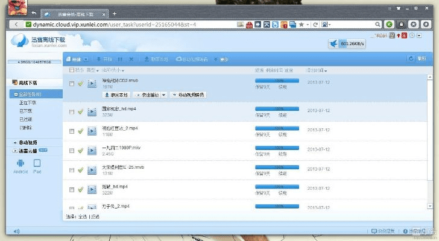Select the checkbox for 殁键_hd.mp4
This screenshot has width=439, height=241.
[72, 190]
